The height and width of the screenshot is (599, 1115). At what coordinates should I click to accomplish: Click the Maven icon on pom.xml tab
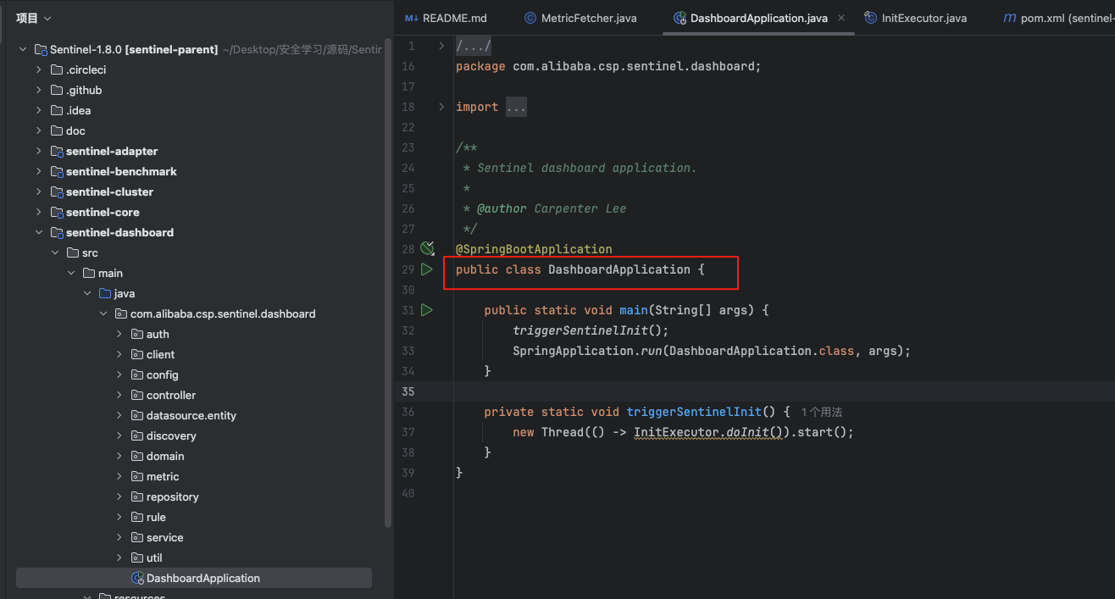(1009, 18)
